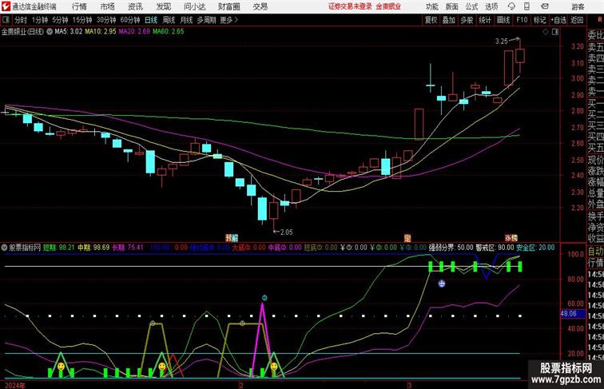The width and height of the screenshot is (604, 389).
Task: Open the 行情 menu
Action: 79,6
